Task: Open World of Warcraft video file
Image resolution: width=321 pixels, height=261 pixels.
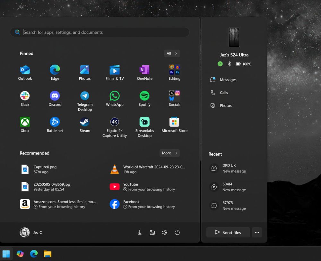Action: pos(148,169)
